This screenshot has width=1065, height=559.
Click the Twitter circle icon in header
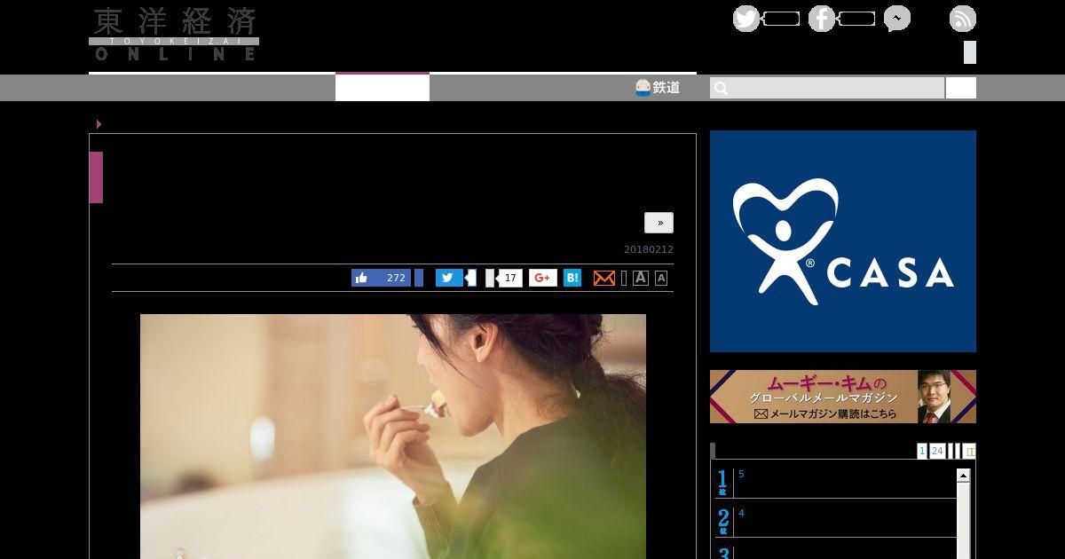tap(746, 19)
